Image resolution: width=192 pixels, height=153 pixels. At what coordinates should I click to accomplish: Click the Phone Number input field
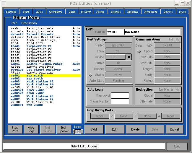[120, 101]
